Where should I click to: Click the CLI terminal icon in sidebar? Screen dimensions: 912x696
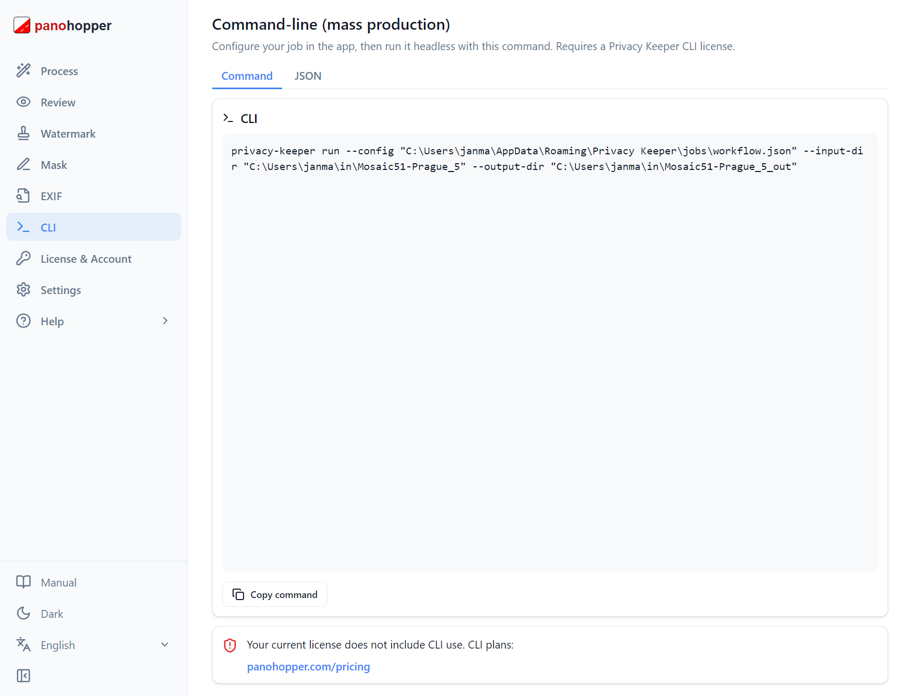click(x=23, y=227)
